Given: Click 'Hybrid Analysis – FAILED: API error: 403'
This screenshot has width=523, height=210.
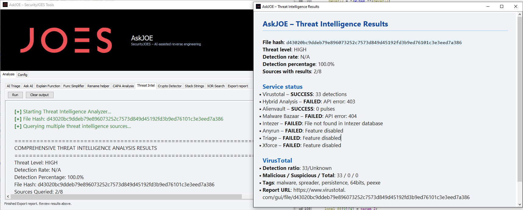Looking at the screenshot, I should pos(309,102).
